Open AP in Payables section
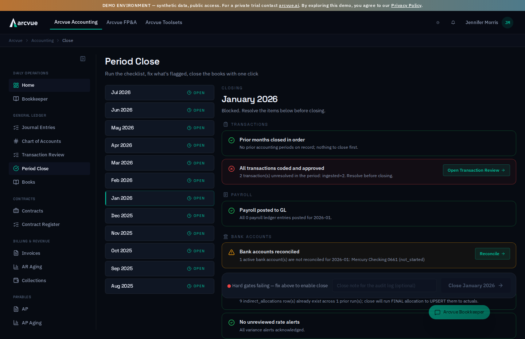Image resolution: width=525 pixels, height=339 pixels. (x=49, y=309)
